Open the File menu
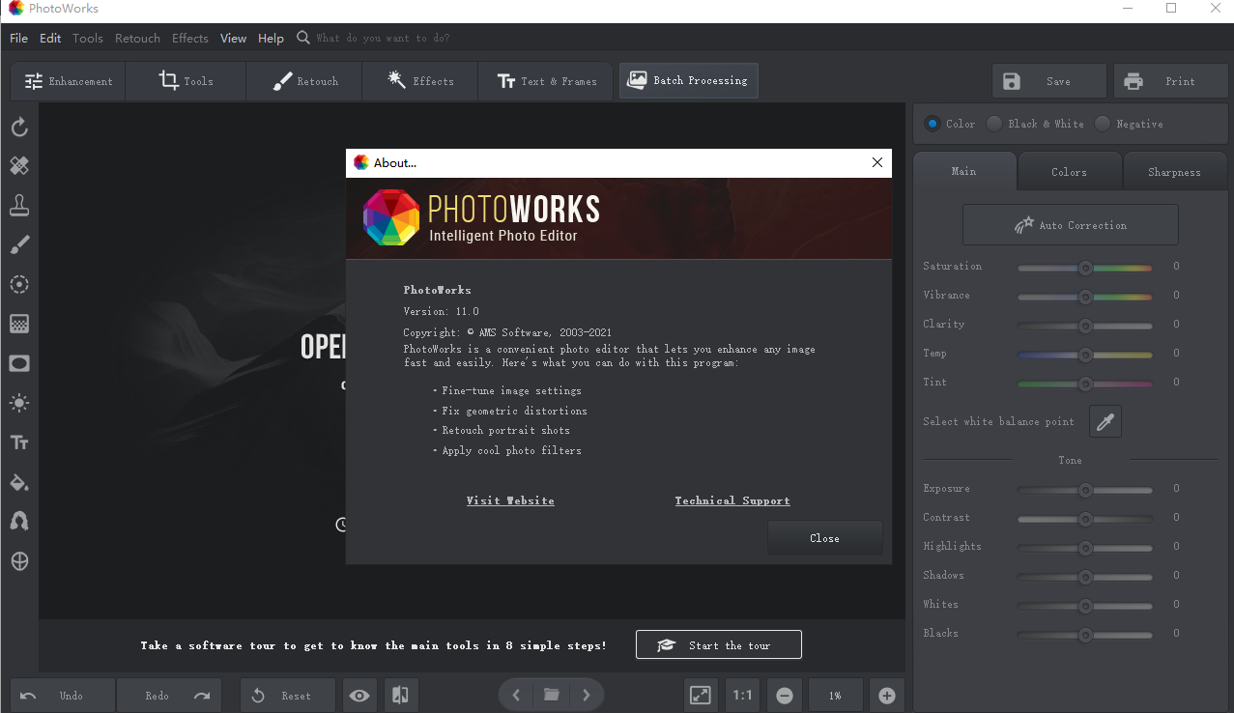 [x=18, y=39]
